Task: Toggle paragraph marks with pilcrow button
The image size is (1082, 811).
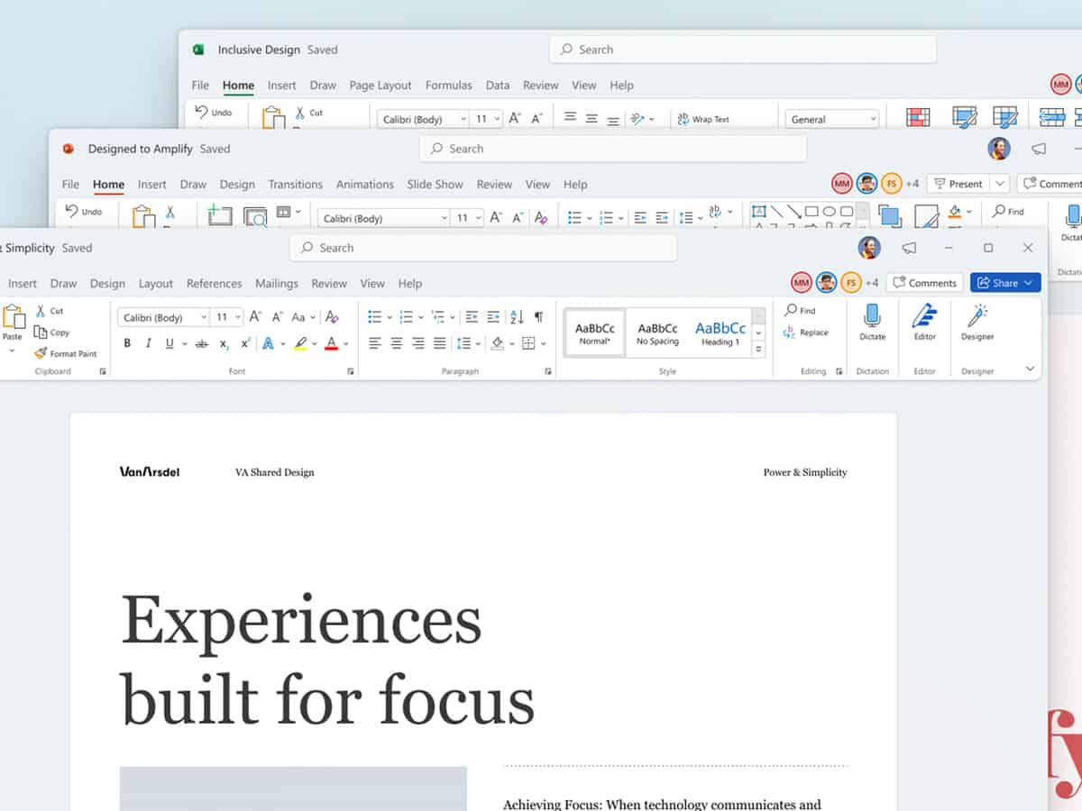Action: (538, 317)
